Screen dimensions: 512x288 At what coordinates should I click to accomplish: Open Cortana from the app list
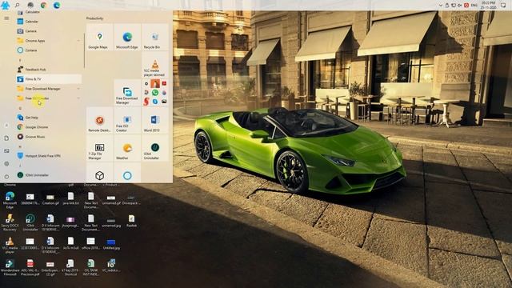point(49,50)
